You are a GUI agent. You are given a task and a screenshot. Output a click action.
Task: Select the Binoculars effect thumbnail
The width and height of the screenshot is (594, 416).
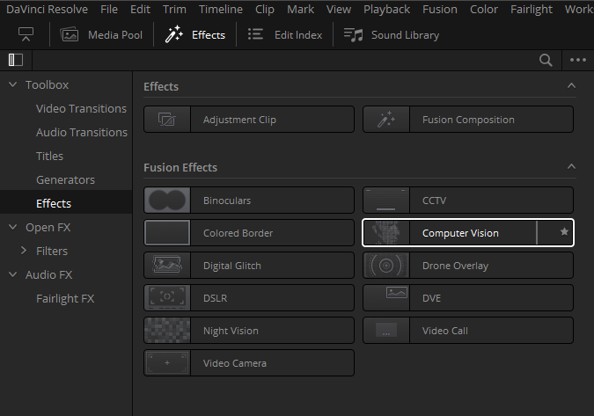pyautogui.click(x=167, y=201)
